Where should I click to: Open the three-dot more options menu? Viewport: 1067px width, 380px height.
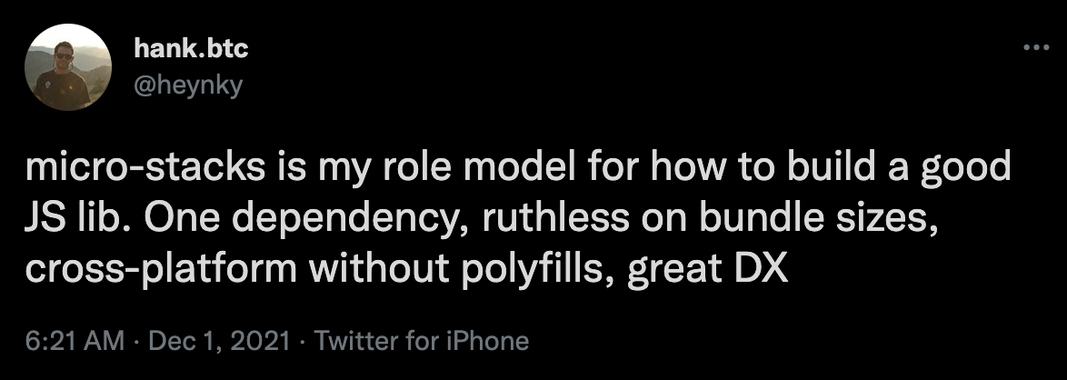coord(1036,47)
